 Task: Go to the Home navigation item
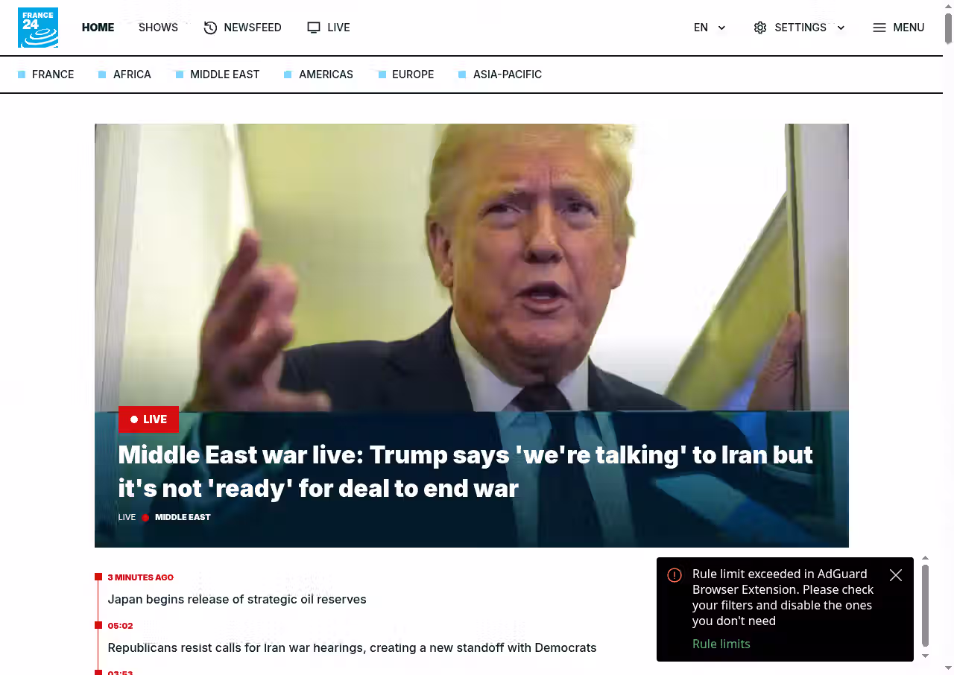click(98, 28)
